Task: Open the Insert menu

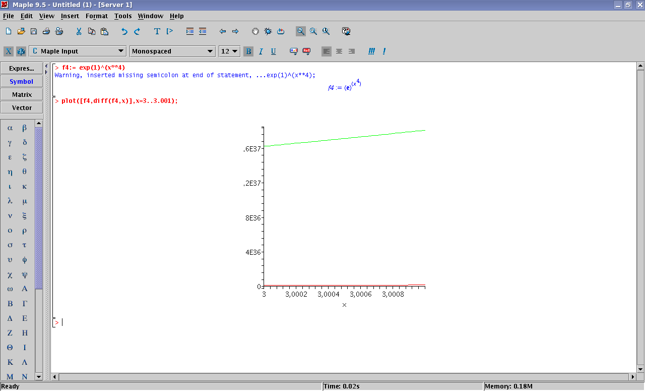Action: coord(70,16)
